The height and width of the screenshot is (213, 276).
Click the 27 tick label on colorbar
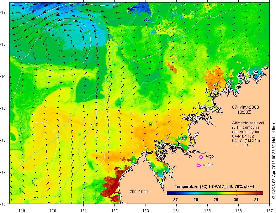point(175,200)
